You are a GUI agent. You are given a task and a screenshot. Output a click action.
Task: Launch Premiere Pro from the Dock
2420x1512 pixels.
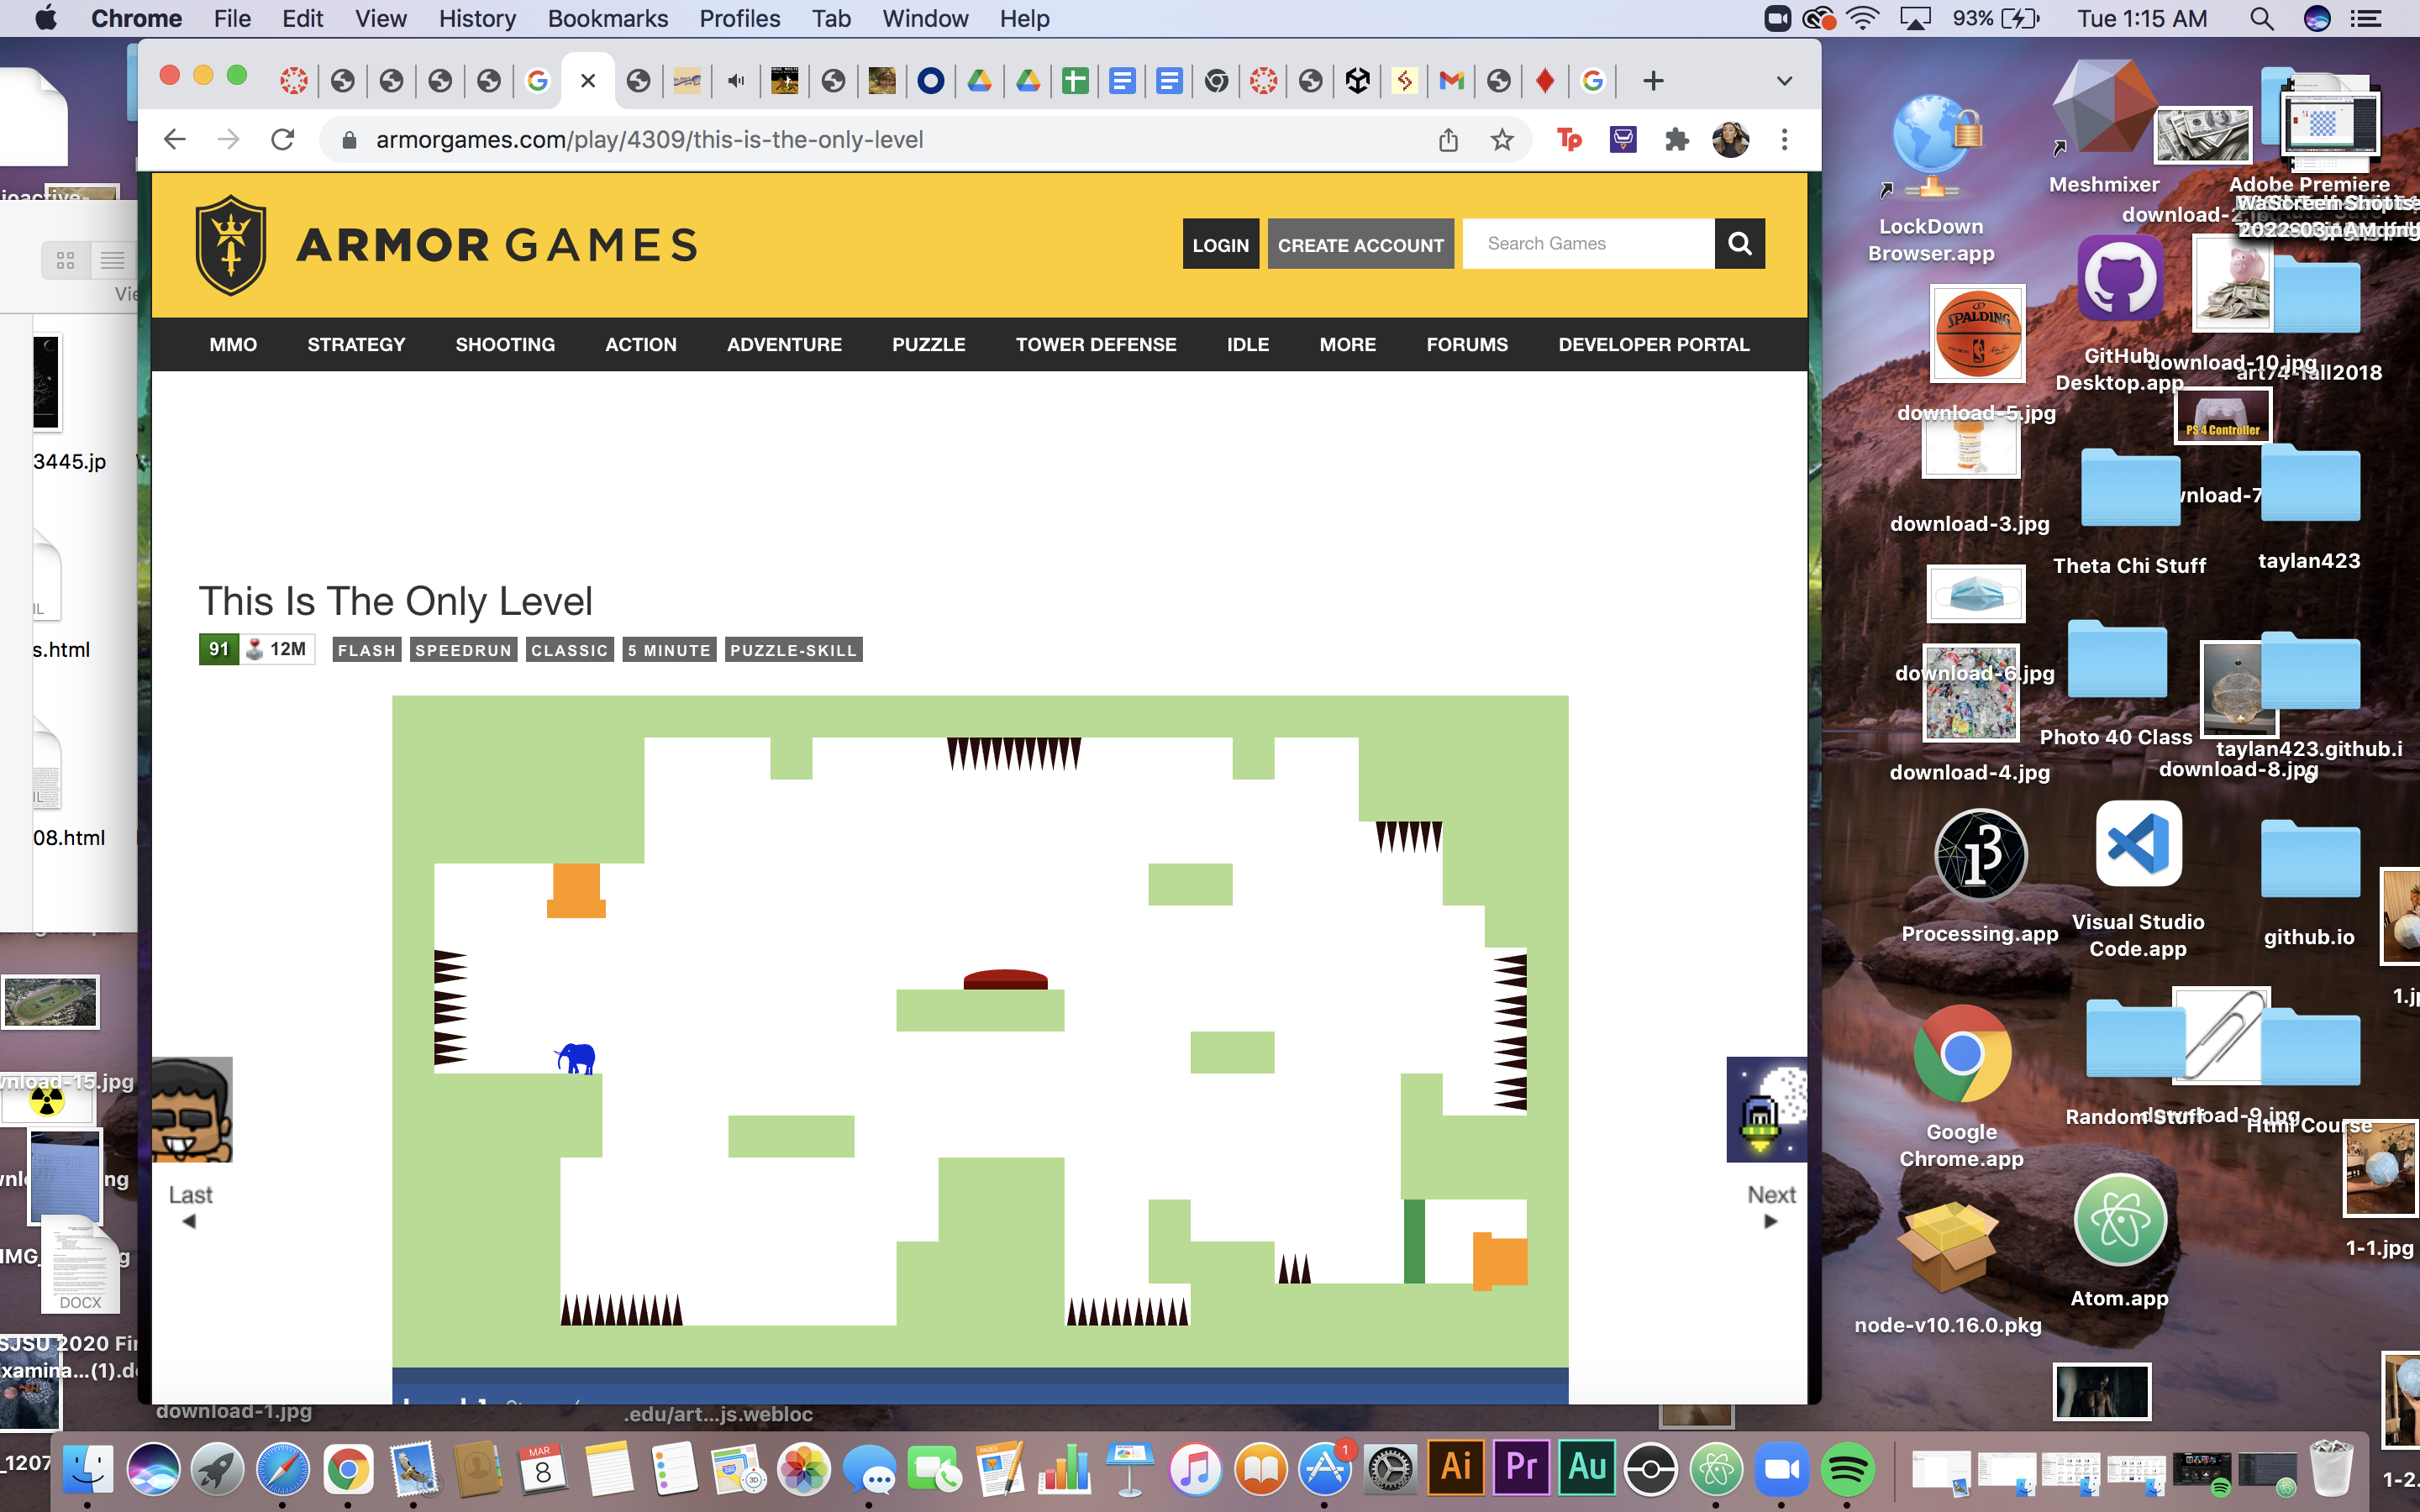[1522, 1467]
